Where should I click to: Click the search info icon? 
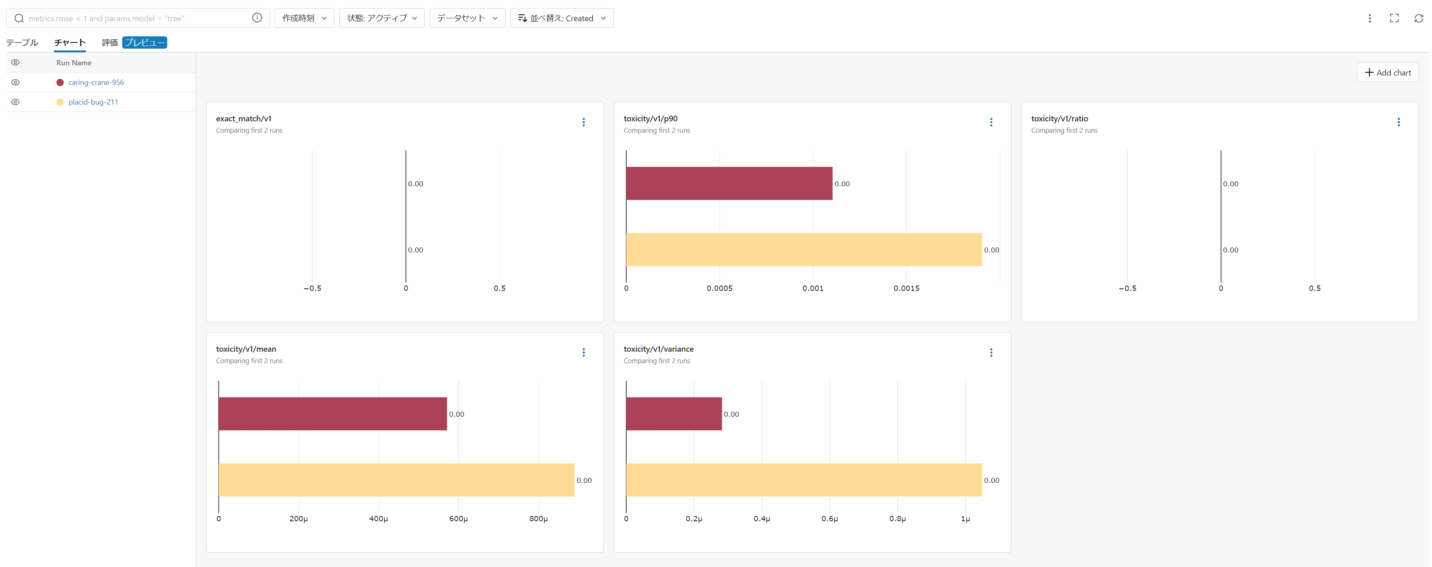point(257,18)
